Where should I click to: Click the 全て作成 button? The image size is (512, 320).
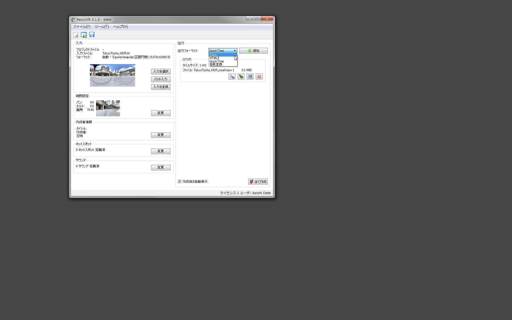point(258,182)
